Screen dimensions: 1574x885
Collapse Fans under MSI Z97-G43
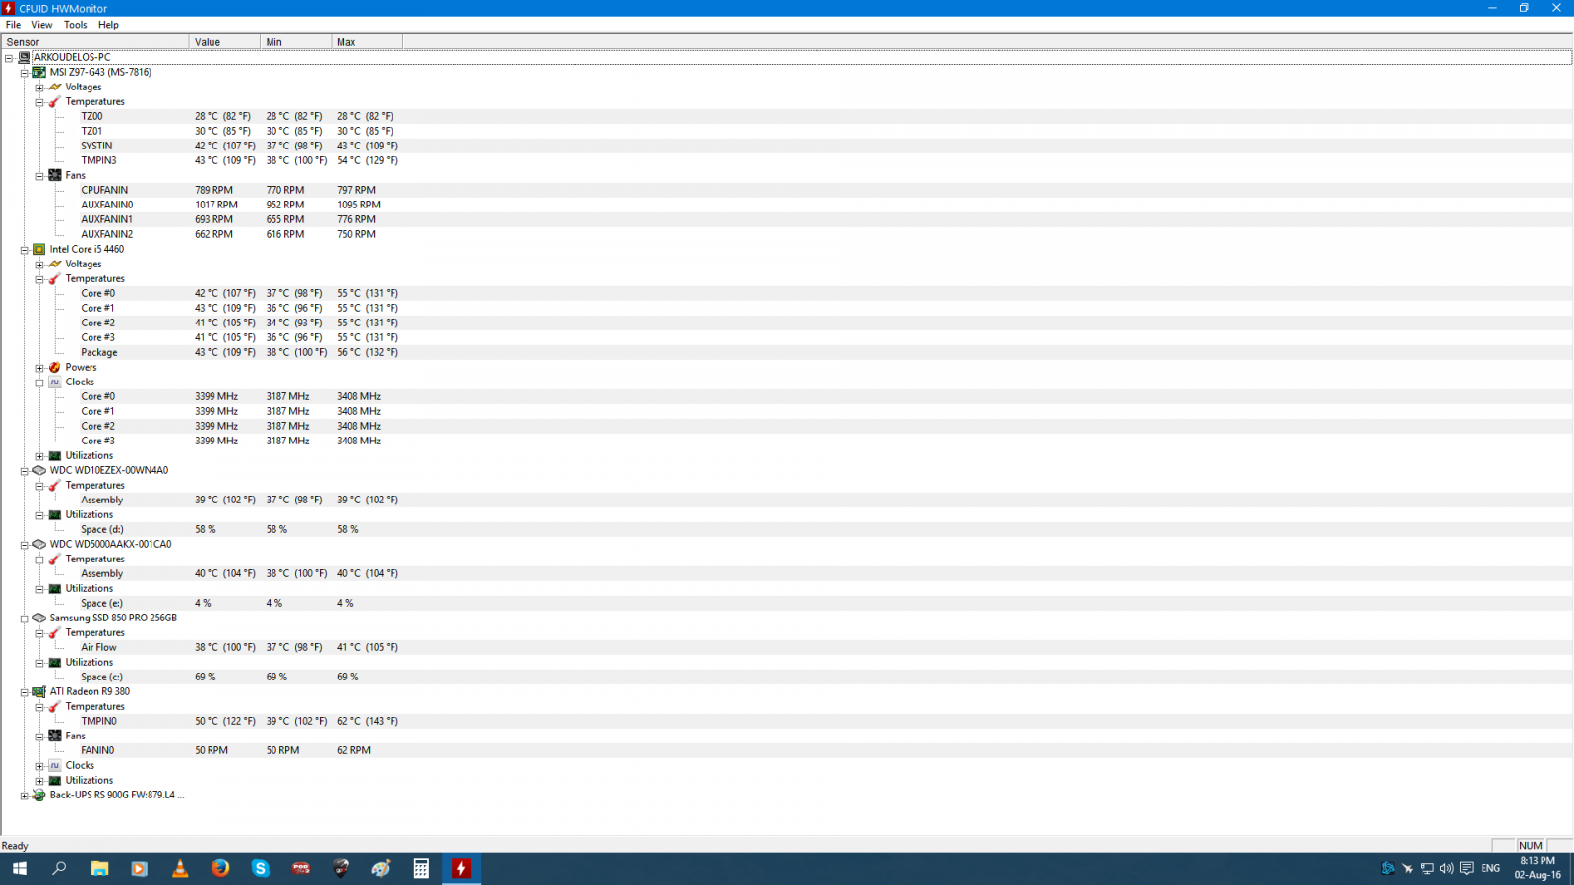click(40, 175)
